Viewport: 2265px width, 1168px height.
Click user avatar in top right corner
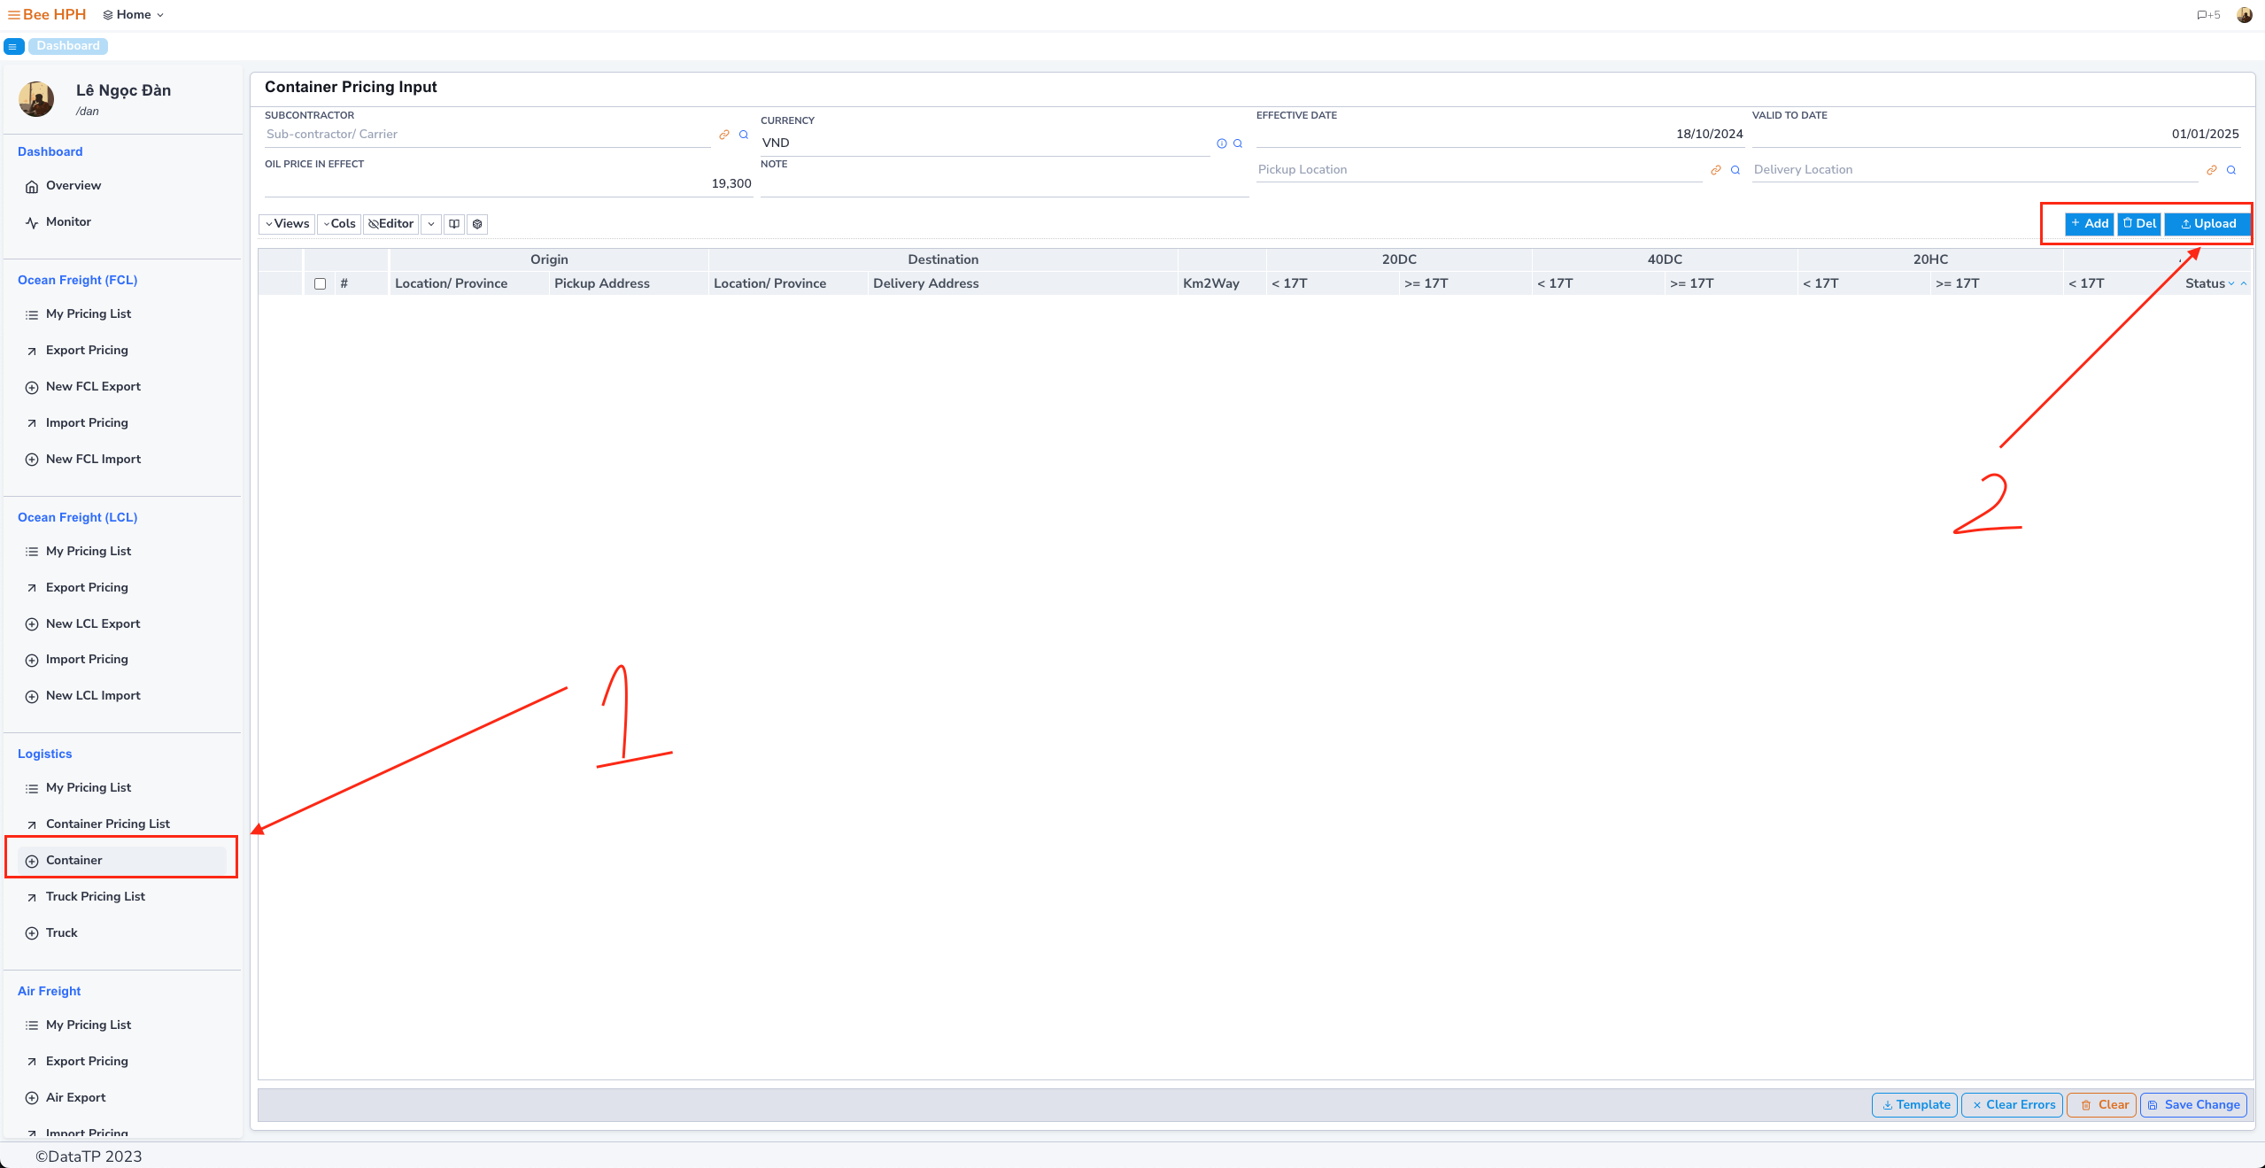coord(2244,15)
